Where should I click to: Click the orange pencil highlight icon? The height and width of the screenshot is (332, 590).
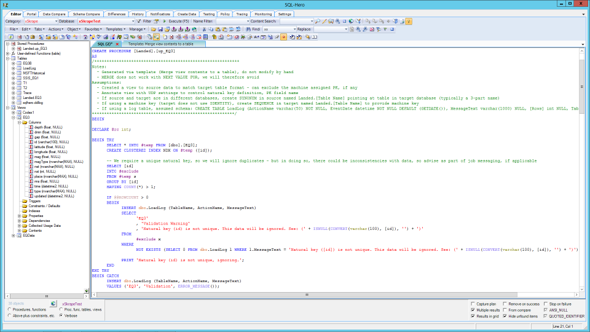coord(324,21)
